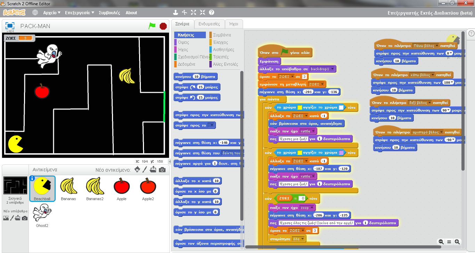Open the κάτω βέλος key dropdown
The width and height of the screenshot is (475, 253).
[422, 75]
